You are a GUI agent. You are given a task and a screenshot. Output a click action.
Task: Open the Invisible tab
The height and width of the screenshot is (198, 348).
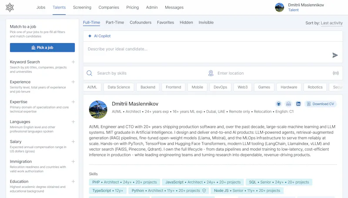(206, 23)
